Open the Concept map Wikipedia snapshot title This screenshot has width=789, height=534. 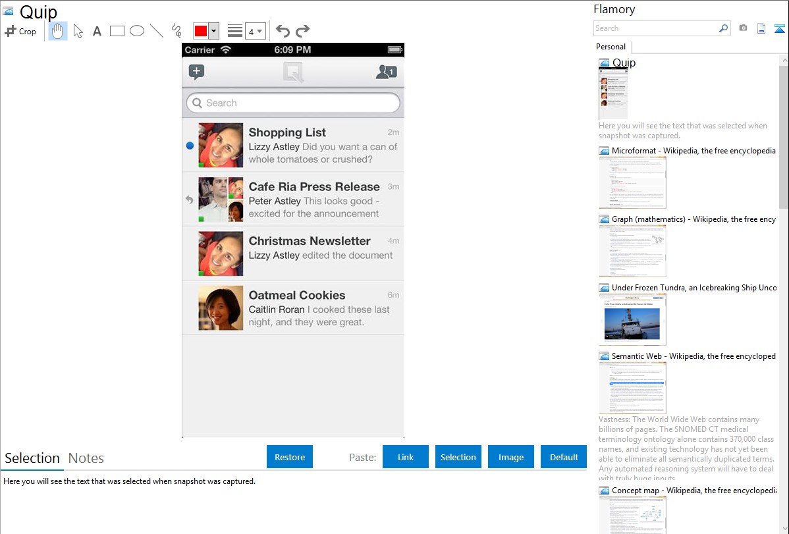tap(694, 490)
